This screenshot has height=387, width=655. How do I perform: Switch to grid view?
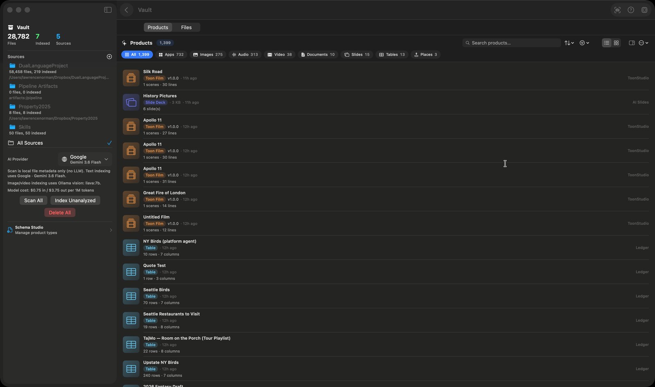[x=616, y=43]
